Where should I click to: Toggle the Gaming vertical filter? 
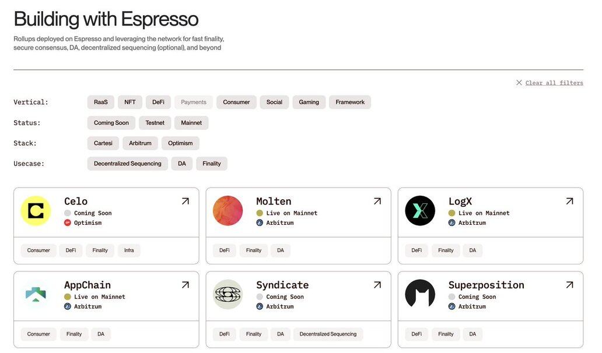point(309,103)
